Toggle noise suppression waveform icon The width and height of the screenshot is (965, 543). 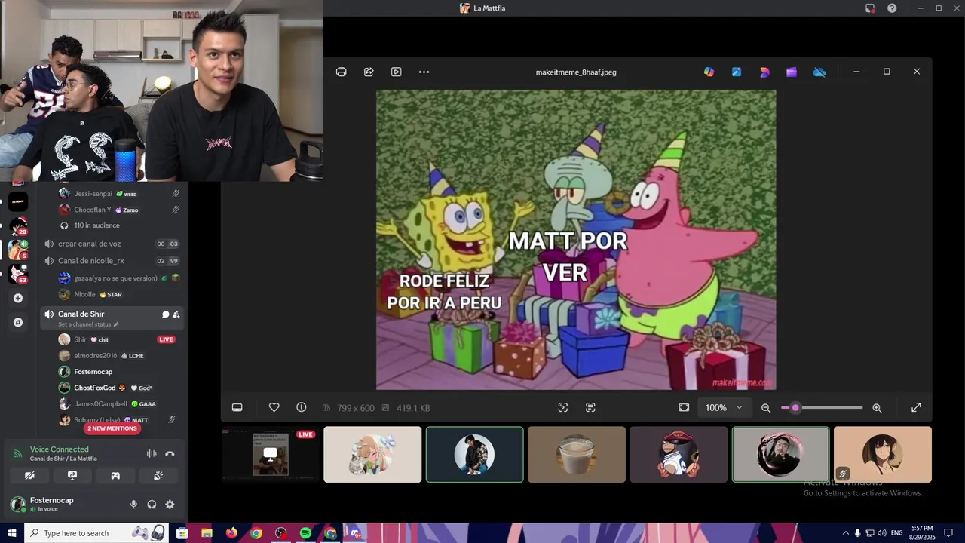(152, 453)
